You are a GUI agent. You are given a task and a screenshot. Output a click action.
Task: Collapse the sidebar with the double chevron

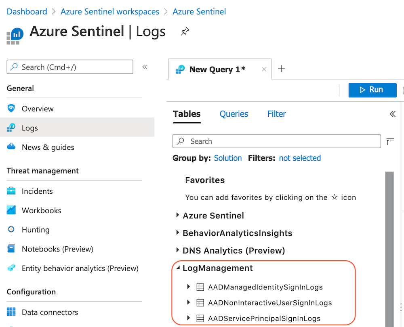pos(145,67)
